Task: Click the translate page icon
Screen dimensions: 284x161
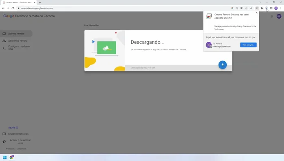Action: coord(242,8)
